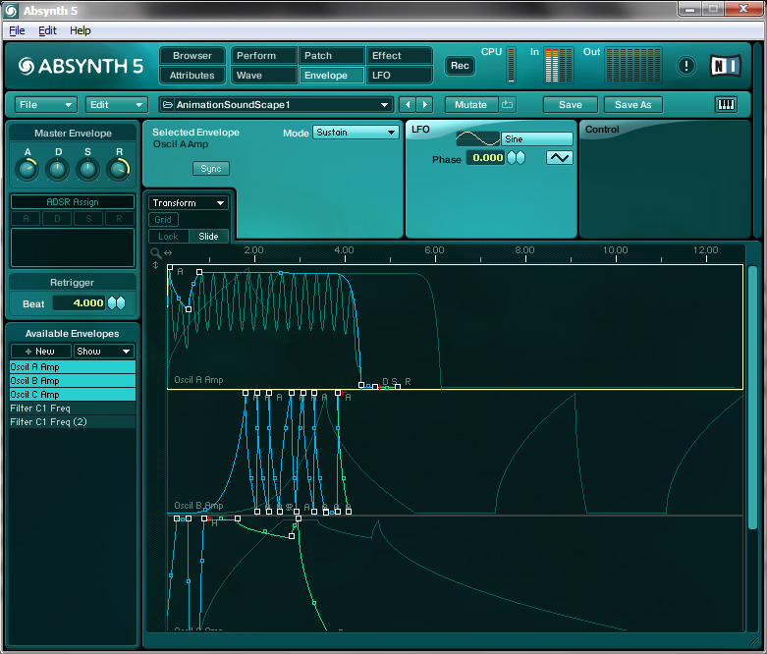Image resolution: width=767 pixels, height=654 pixels.
Task: Enable Lock mode in Transform panel
Action: [168, 237]
